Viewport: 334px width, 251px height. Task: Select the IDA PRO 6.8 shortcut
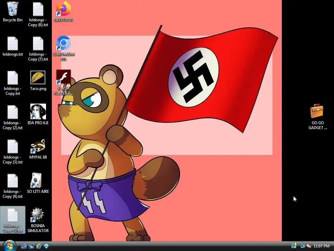pyautogui.click(x=38, y=115)
